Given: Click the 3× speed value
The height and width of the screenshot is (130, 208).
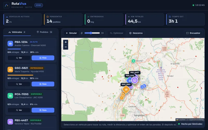Looking at the screenshot, I should pos(102,33).
